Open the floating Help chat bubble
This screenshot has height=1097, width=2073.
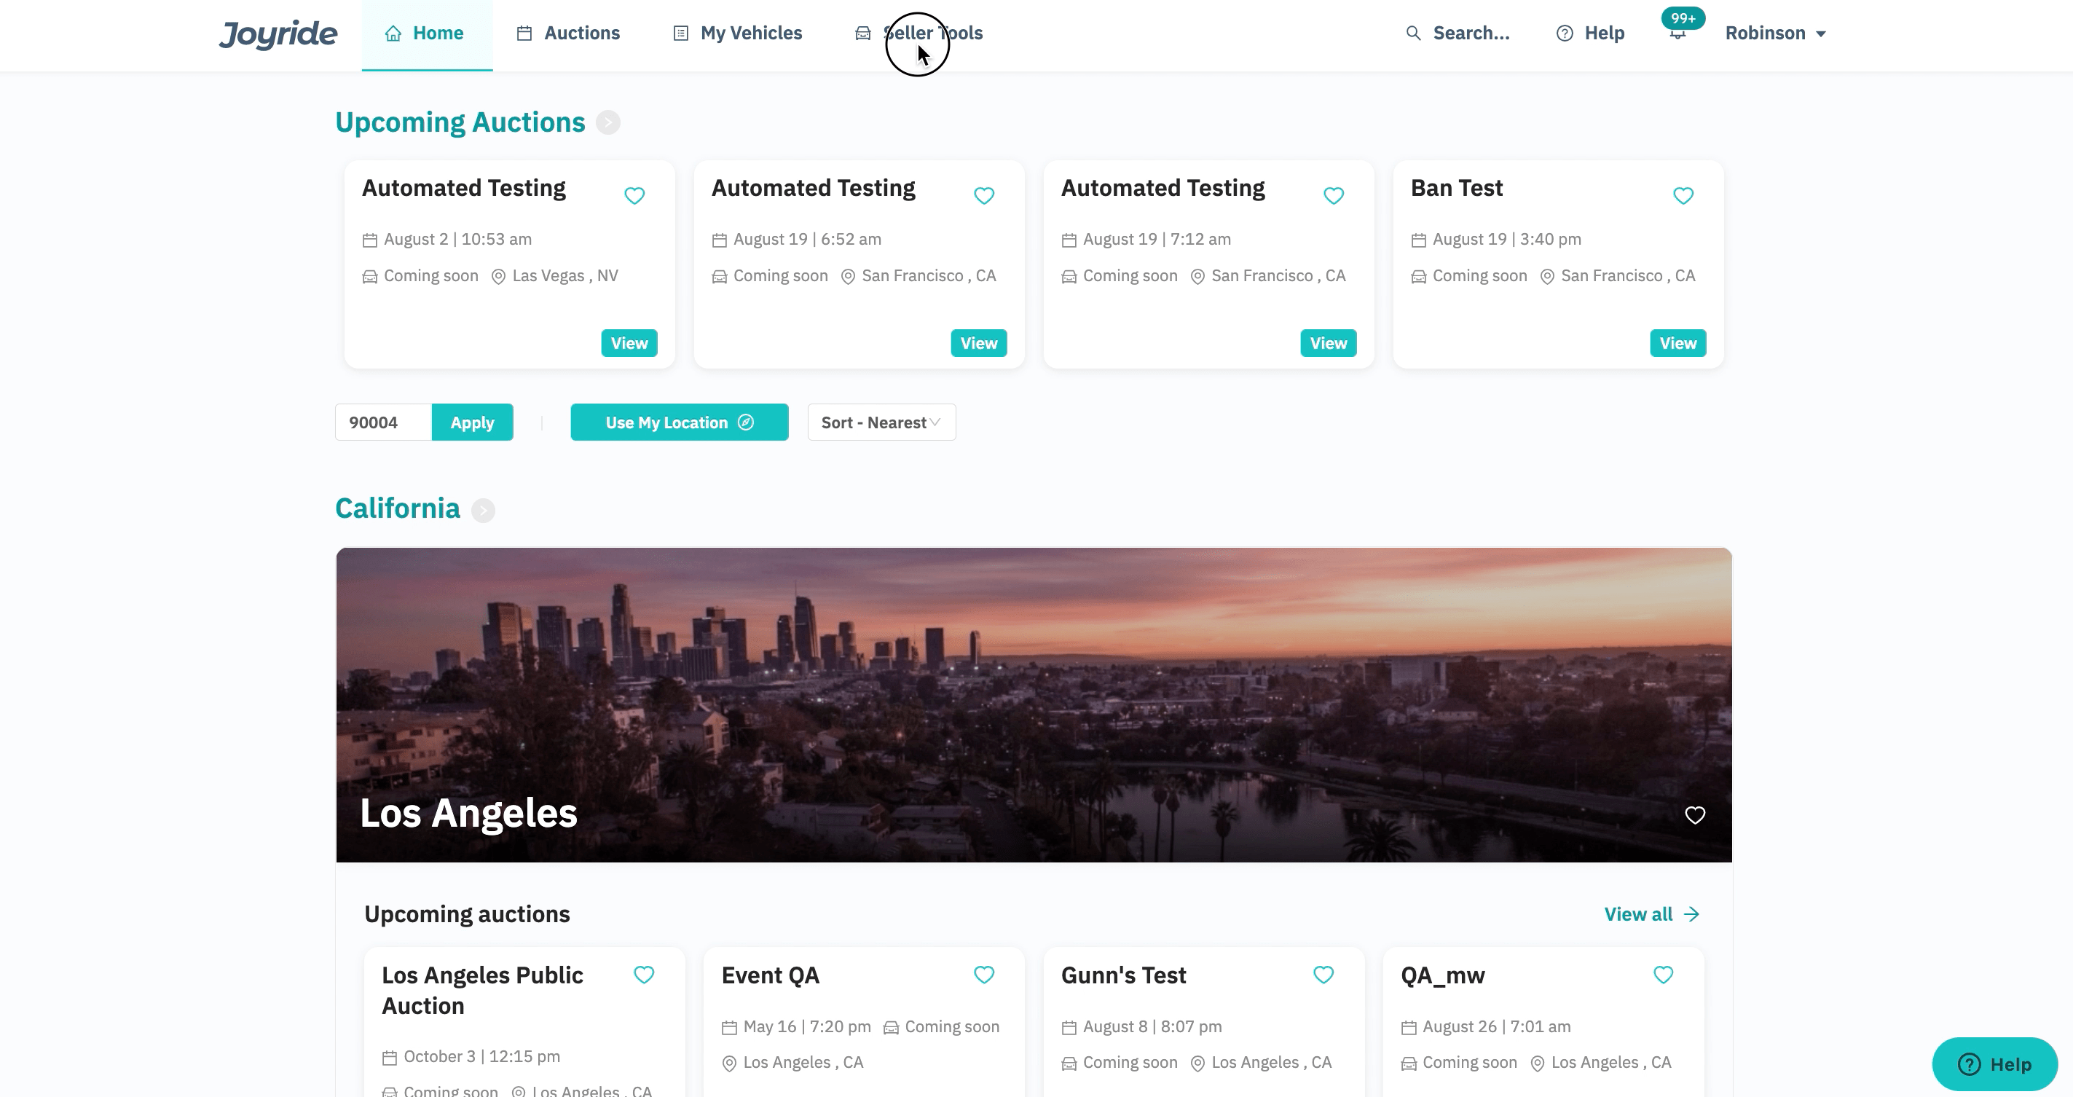pyautogui.click(x=1994, y=1064)
